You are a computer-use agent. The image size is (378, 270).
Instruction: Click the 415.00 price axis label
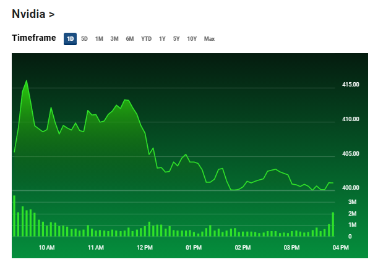click(350, 85)
